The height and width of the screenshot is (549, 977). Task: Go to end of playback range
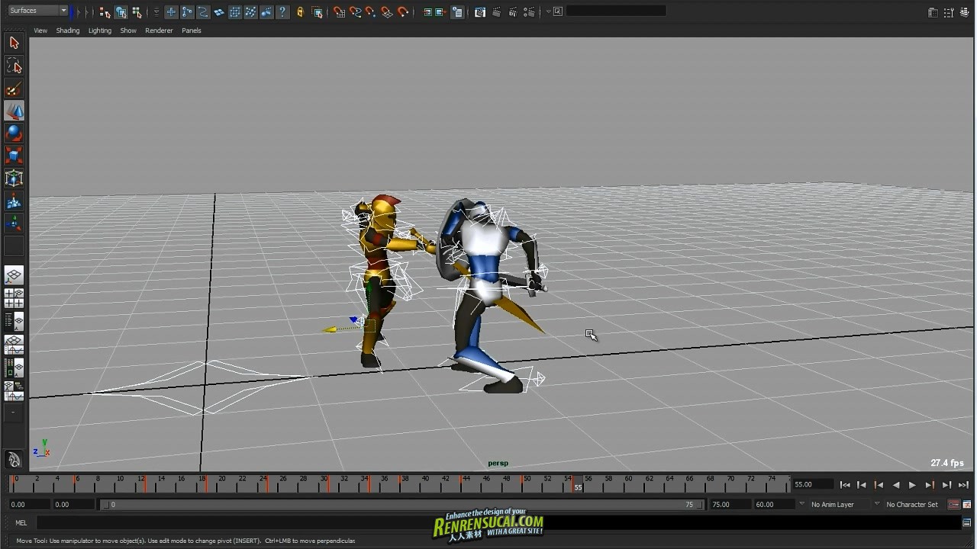click(x=963, y=485)
